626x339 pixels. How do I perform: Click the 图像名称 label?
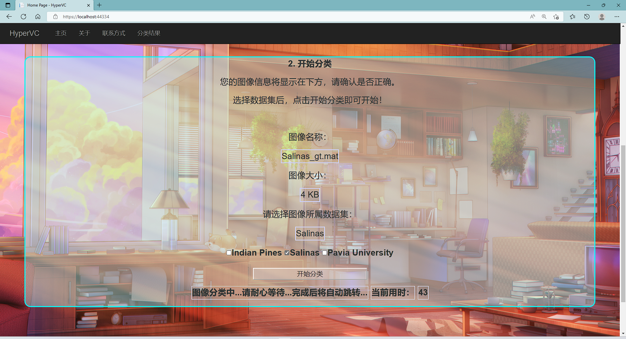[x=307, y=137]
